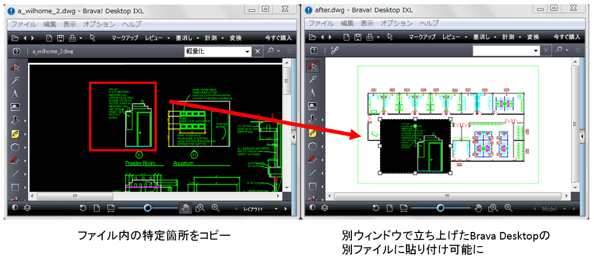
Task: Click next page arrow in a_wilhome_2.dwg top toolbar
Action: click(x=32, y=38)
